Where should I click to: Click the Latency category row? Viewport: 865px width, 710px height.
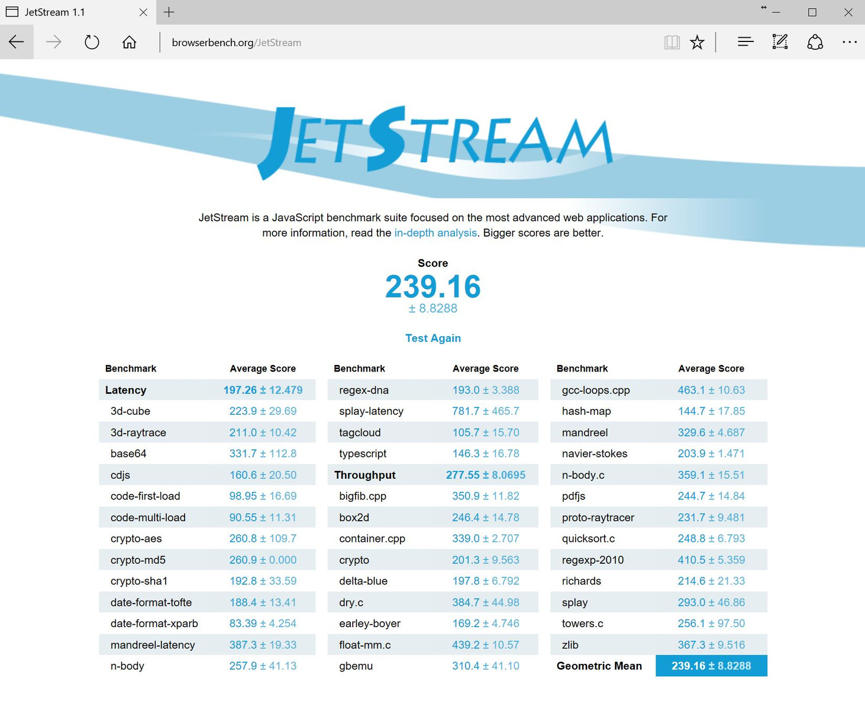coord(207,390)
